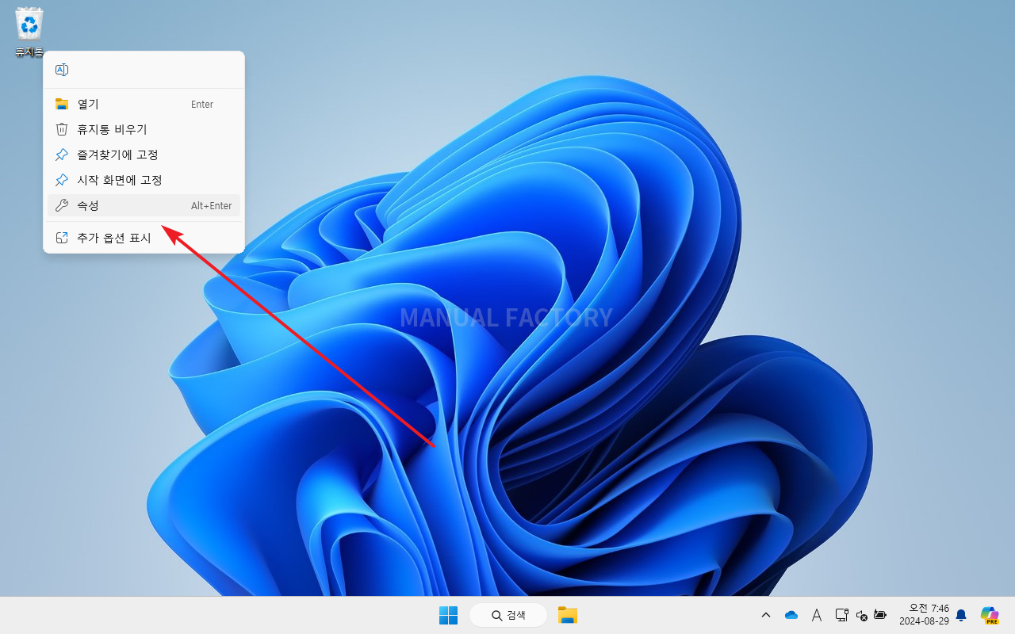
Task: Open the clock showing 오전 7:46
Action: tap(924, 615)
